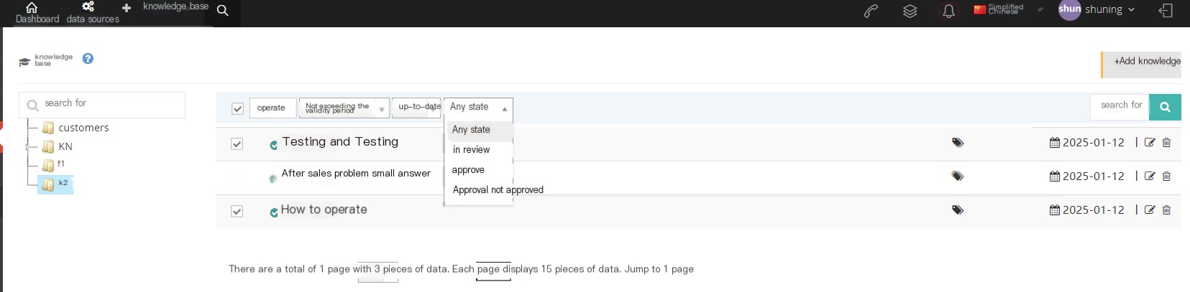Viewport: 1190px width, 292px height.
Task: Delete After sales problem small answer entry
Action: (1166, 176)
